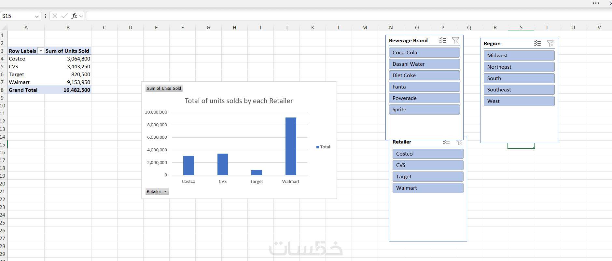The image size is (612, 261).
Task: Filter by Dasani Water brand
Action: point(424,64)
